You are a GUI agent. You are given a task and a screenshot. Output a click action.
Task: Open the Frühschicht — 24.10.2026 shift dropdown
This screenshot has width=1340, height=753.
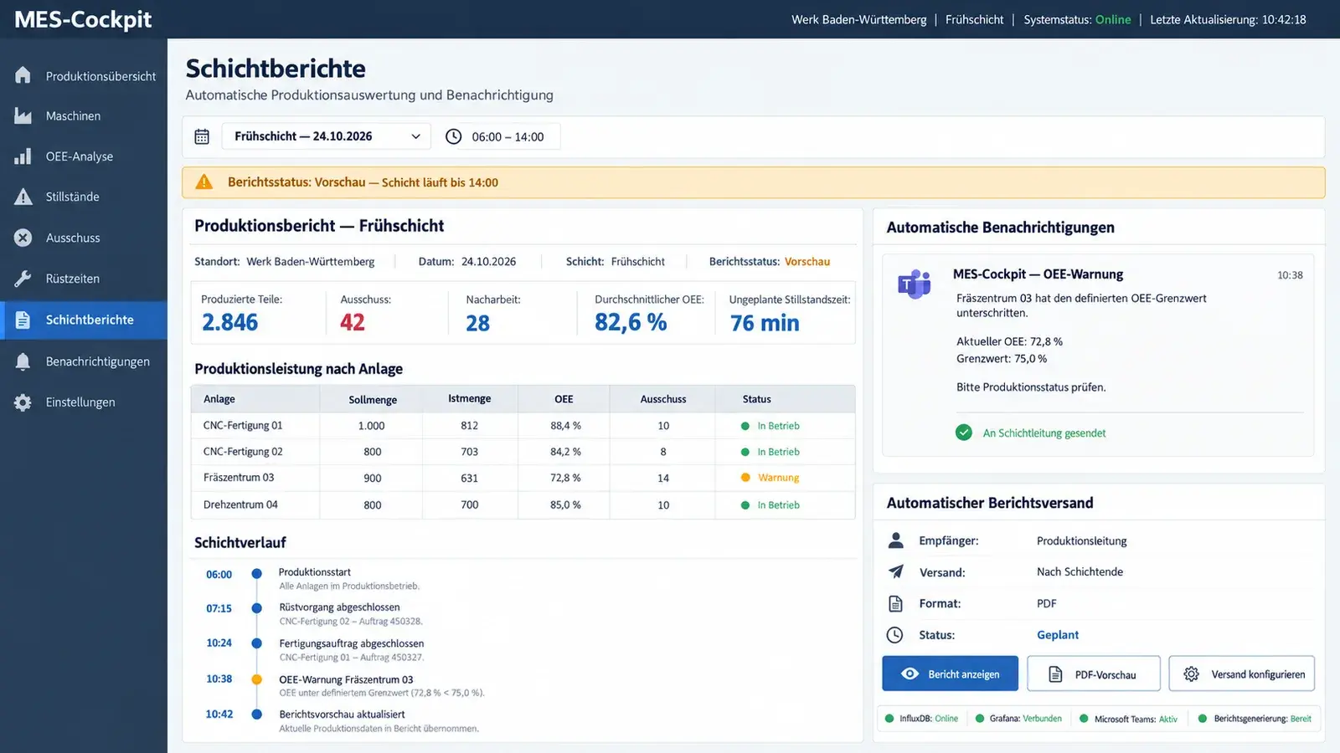(x=327, y=136)
